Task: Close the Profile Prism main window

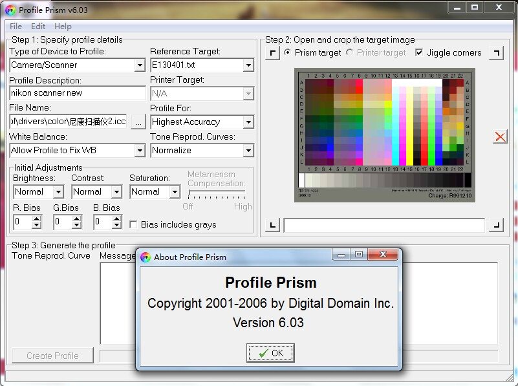Action: (x=499, y=7)
